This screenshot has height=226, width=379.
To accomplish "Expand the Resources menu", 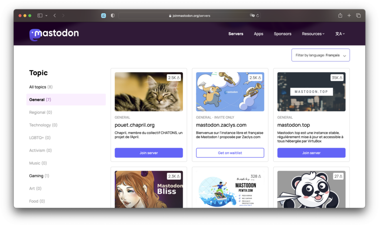I will click(x=313, y=34).
